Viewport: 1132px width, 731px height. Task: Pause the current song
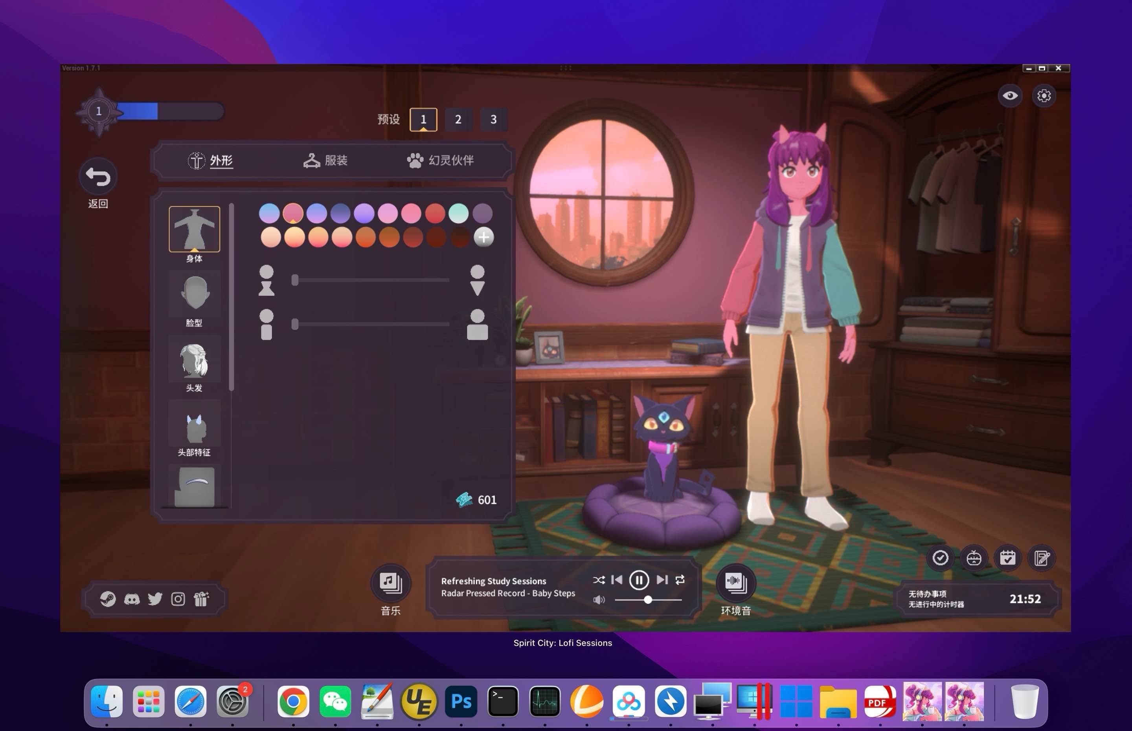coord(639,580)
